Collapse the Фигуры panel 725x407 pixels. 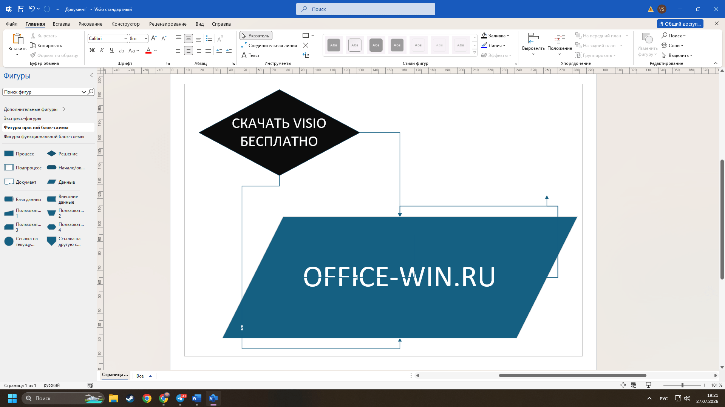(91, 75)
